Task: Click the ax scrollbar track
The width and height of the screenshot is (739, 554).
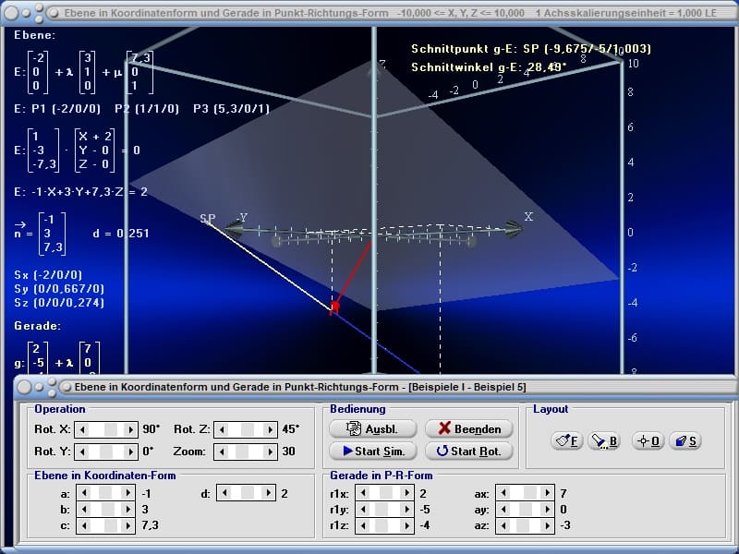Action: point(526,493)
